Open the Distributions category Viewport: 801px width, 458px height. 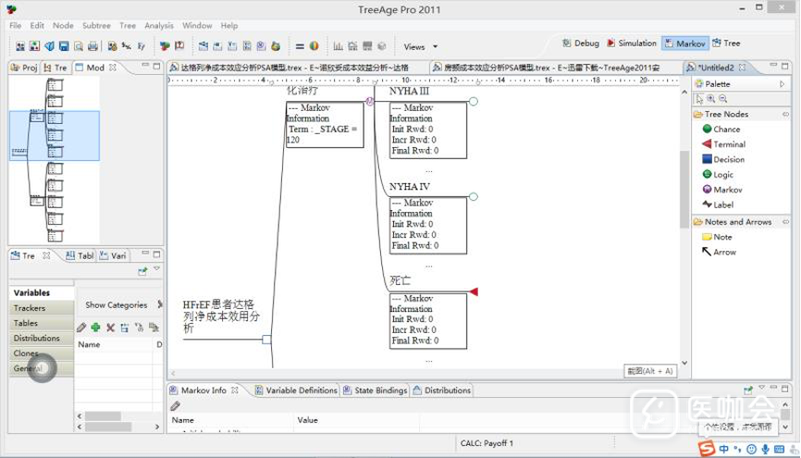click(x=37, y=338)
